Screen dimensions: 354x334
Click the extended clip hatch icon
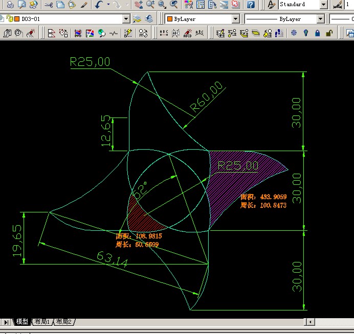[78, 33]
